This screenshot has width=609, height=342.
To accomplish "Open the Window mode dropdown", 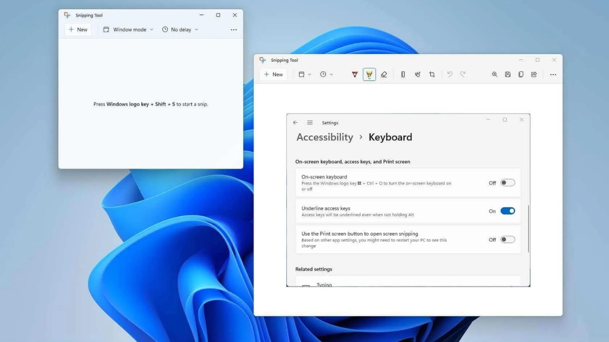I will [128, 29].
